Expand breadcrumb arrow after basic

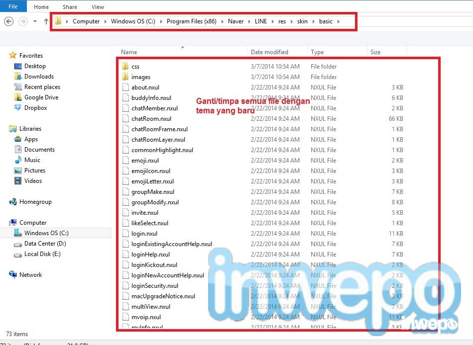click(x=339, y=21)
